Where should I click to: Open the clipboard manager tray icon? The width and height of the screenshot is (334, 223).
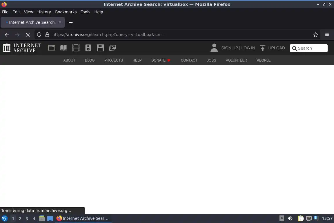pyautogui.click(x=301, y=218)
